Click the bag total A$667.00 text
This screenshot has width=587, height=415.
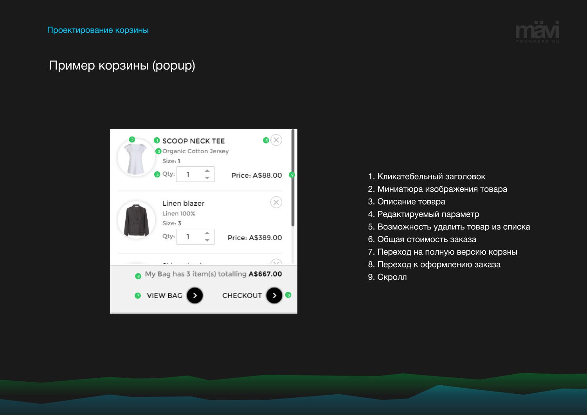click(265, 274)
